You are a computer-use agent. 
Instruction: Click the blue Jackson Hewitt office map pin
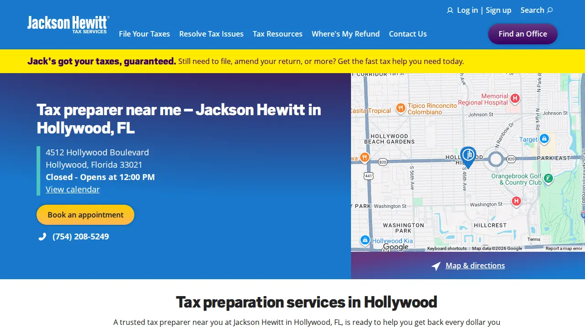pos(468,157)
